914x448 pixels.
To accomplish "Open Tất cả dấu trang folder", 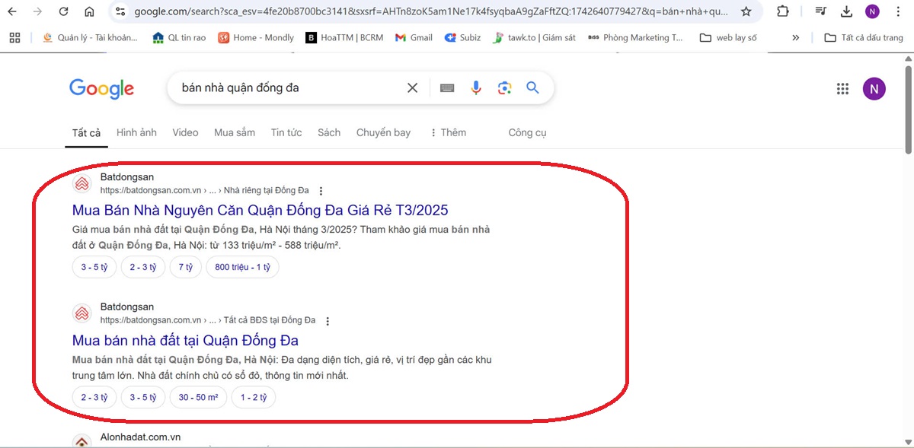I will [864, 37].
